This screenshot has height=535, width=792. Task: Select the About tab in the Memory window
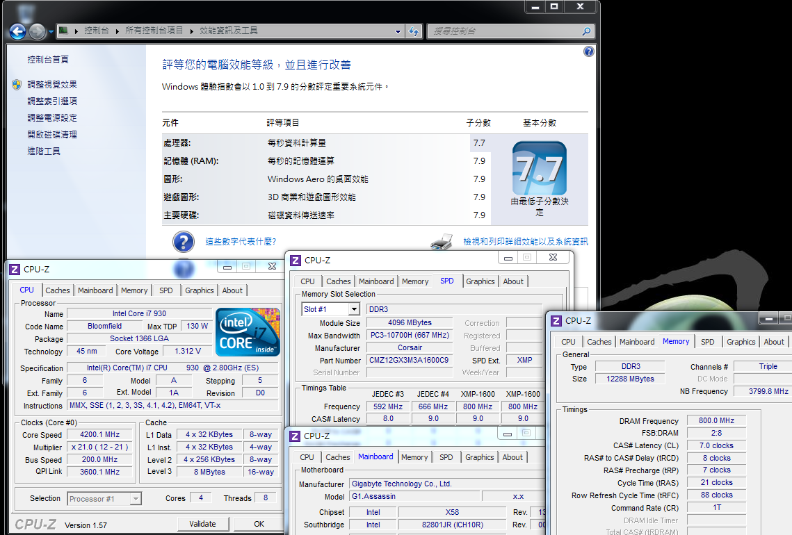(773, 342)
